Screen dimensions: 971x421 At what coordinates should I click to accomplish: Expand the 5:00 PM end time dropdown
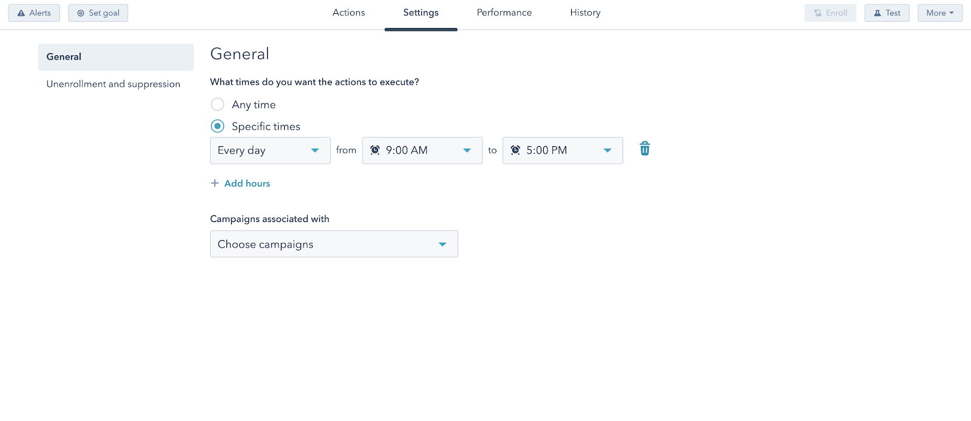(x=563, y=150)
